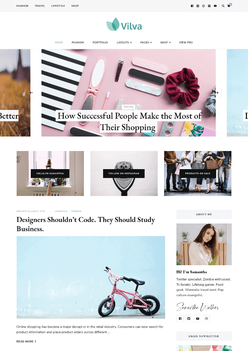Expand the Layouts dropdown menu
Image resolution: width=248 pixels, height=351 pixels.
pos(124,43)
